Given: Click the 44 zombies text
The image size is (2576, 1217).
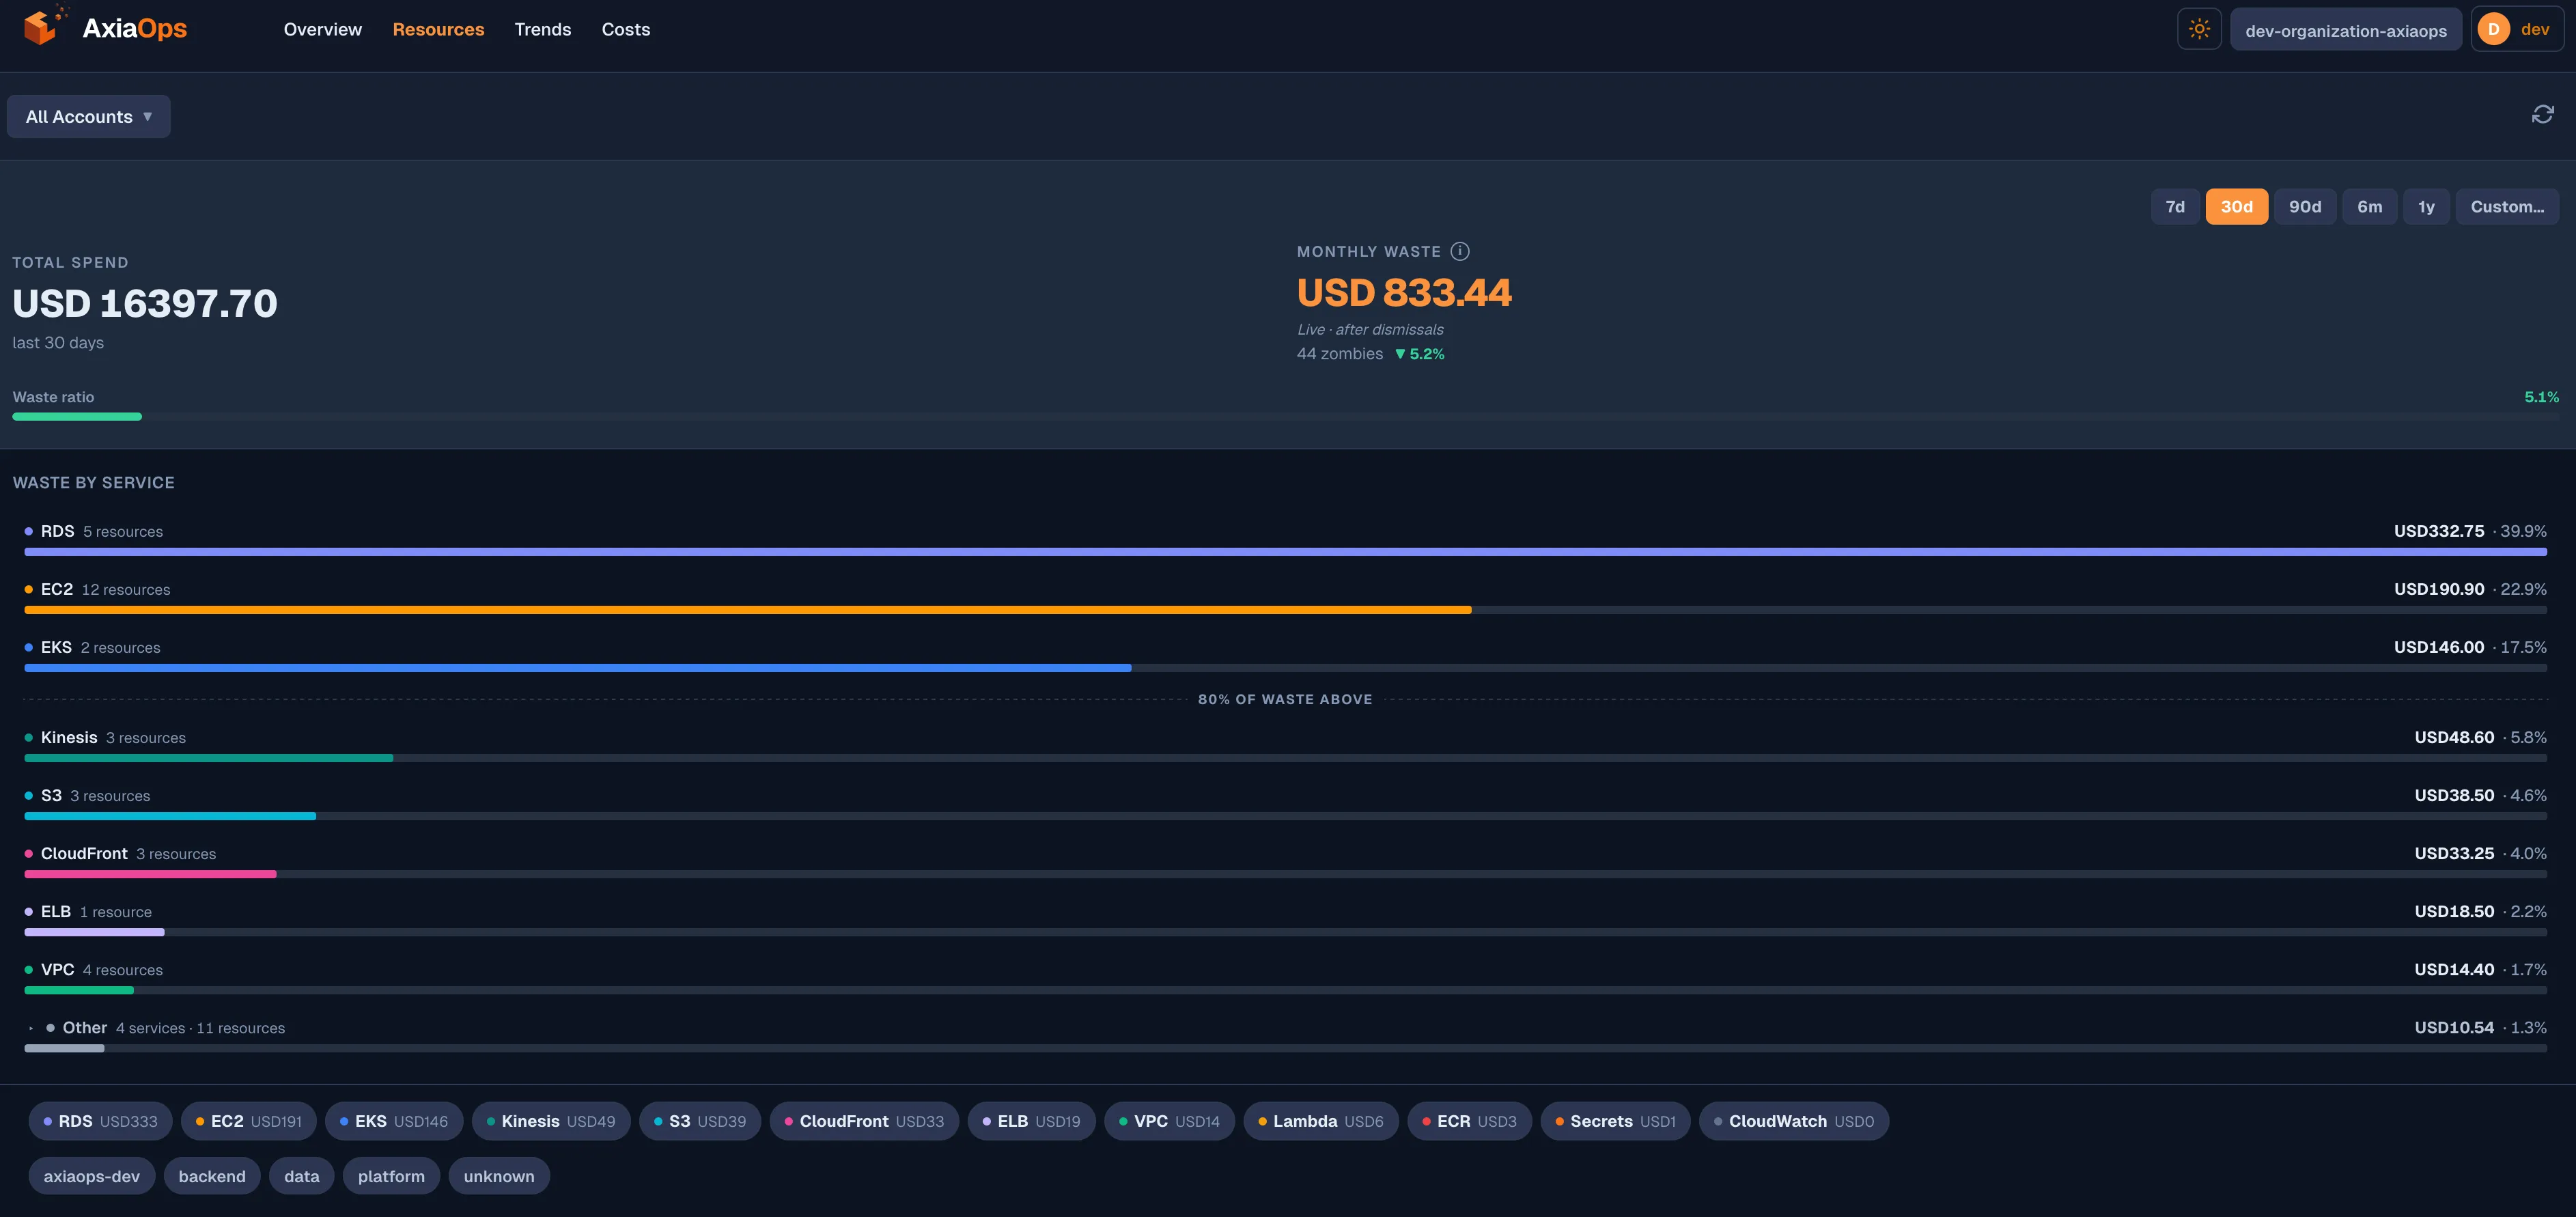Looking at the screenshot, I should [x=1340, y=354].
